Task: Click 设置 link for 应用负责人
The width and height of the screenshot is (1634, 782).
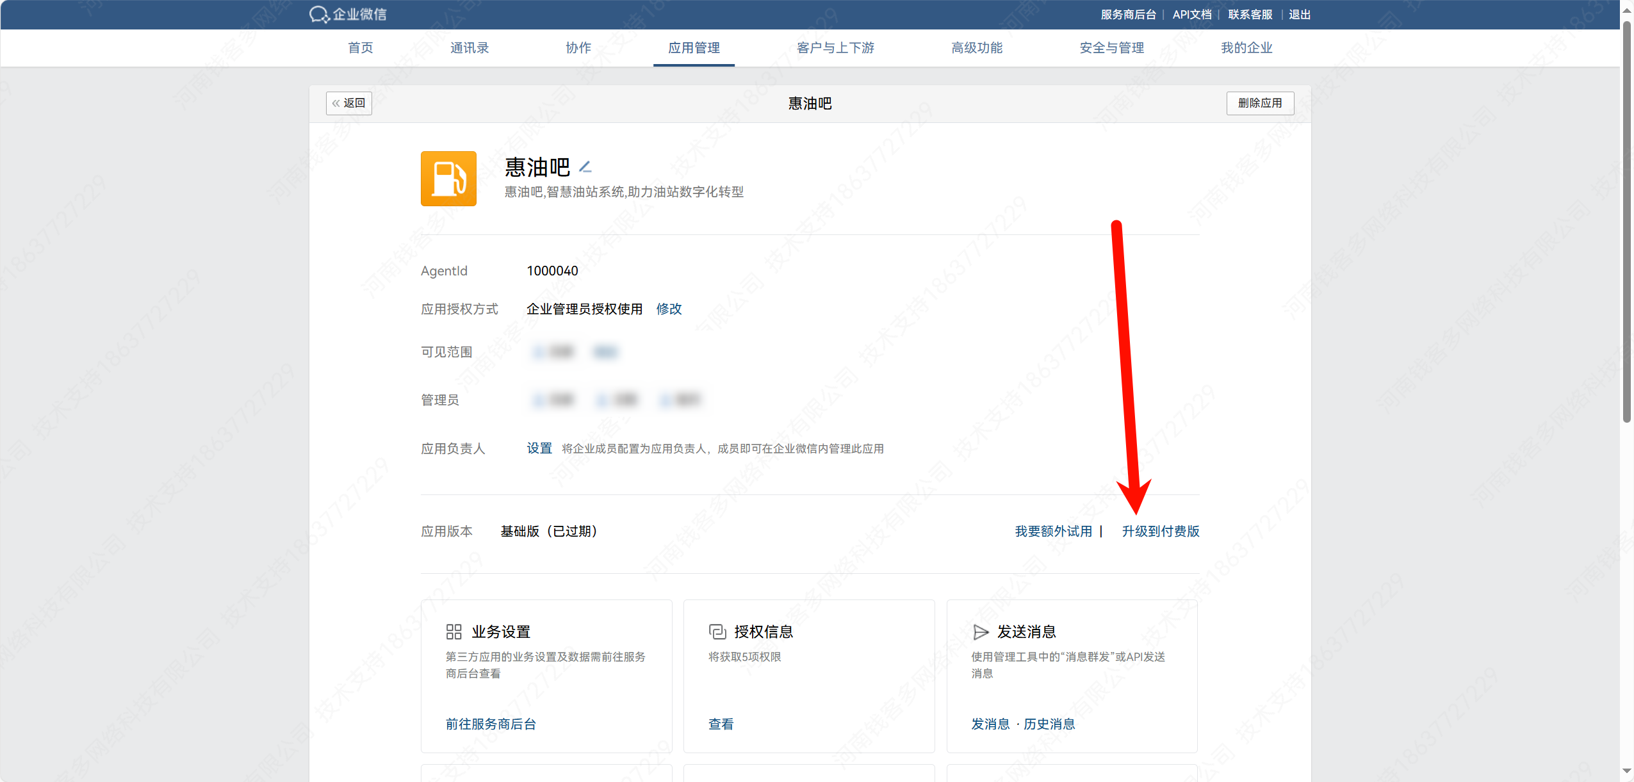Action: point(539,448)
